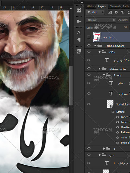Hide the Tarhdokan.com group
Image resolution: width=130 pixels, height=173 pixels.
click(89, 46)
